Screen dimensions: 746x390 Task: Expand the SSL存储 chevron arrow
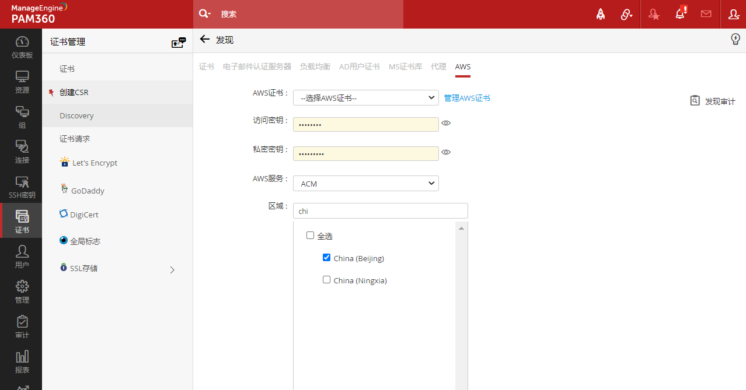(172, 269)
